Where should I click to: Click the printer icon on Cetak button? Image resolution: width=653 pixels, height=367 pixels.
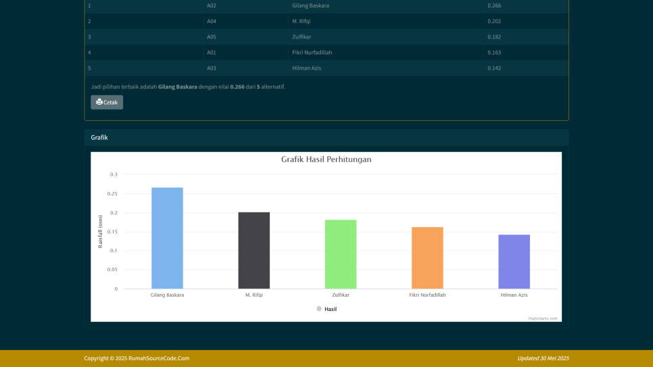click(99, 102)
